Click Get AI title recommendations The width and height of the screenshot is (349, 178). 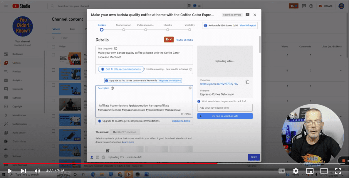[121, 69]
